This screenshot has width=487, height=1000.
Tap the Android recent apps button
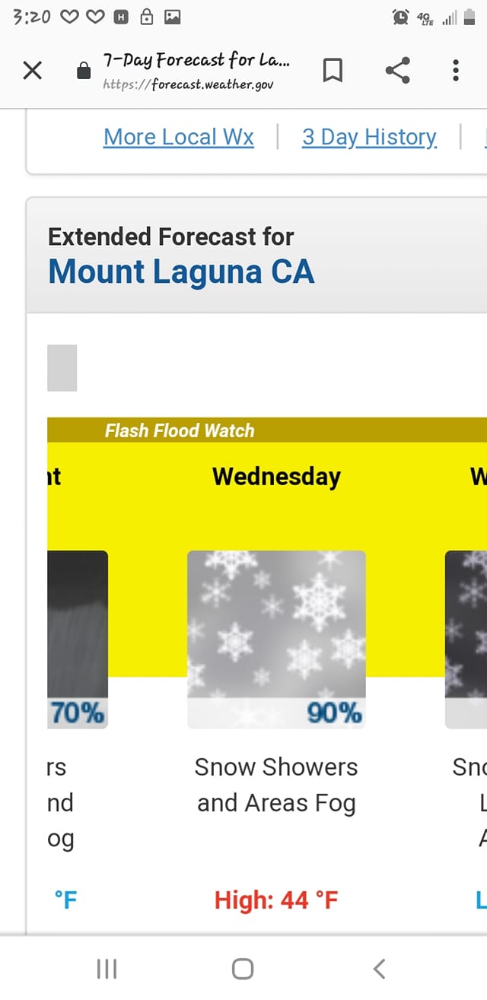click(107, 969)
